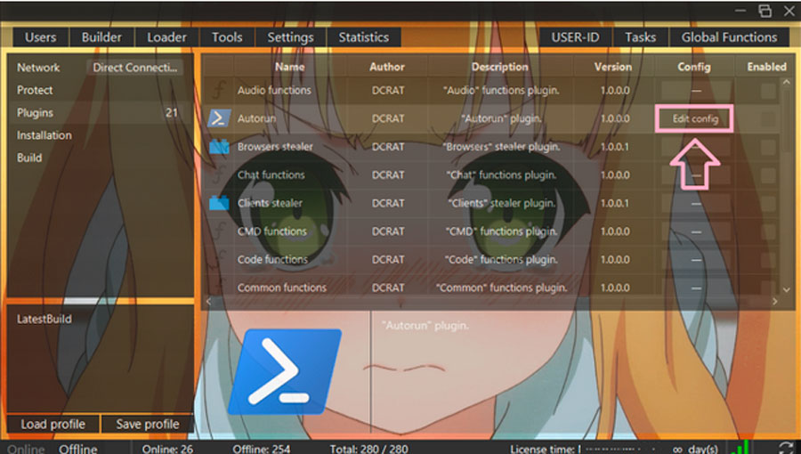Image resolution: width=801 pixels, height=454 pixels.
Task: Click the Audio functions plugin row icon
Action: coord(219,91)
